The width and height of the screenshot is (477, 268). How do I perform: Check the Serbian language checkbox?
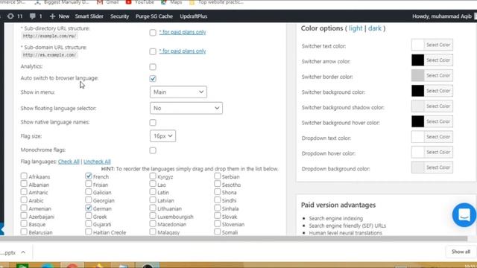(x=217, y=176)
